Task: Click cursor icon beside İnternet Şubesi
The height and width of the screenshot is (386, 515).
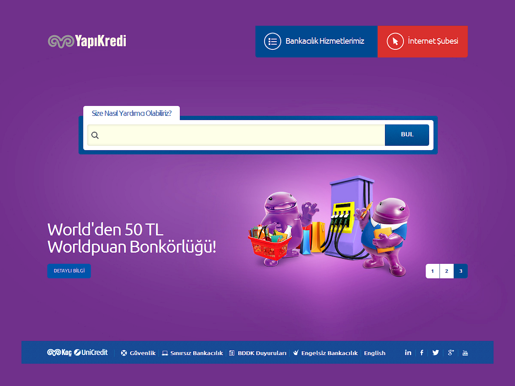Action: click(x=395, y=41)
